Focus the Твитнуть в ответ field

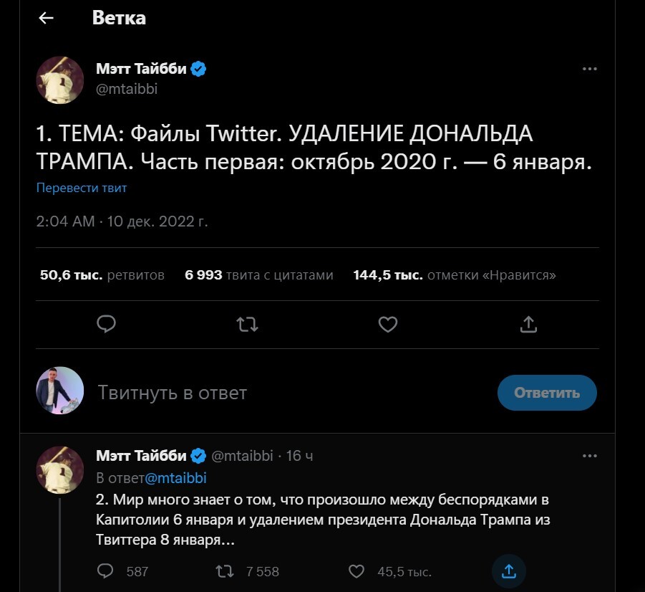pos(286,393)
